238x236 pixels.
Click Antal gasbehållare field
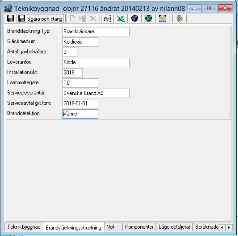pos(70,52)
